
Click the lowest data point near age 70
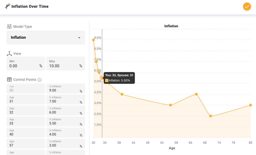pyautogui.click(x=211, y=116)
